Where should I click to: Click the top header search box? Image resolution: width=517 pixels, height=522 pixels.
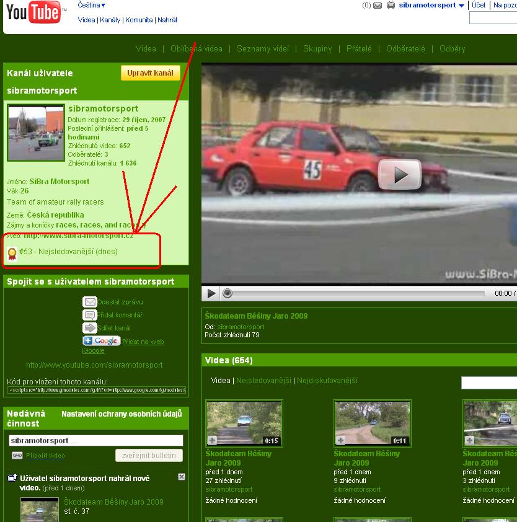tap(493, 17)
